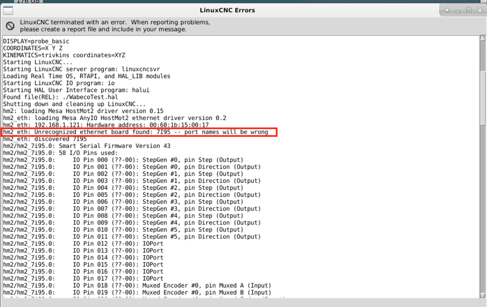This screenshot has width=487, height=307.
Task: Click the 'Found file(REL): ./WabecoTest.hal' line
Action: [61, 97]
